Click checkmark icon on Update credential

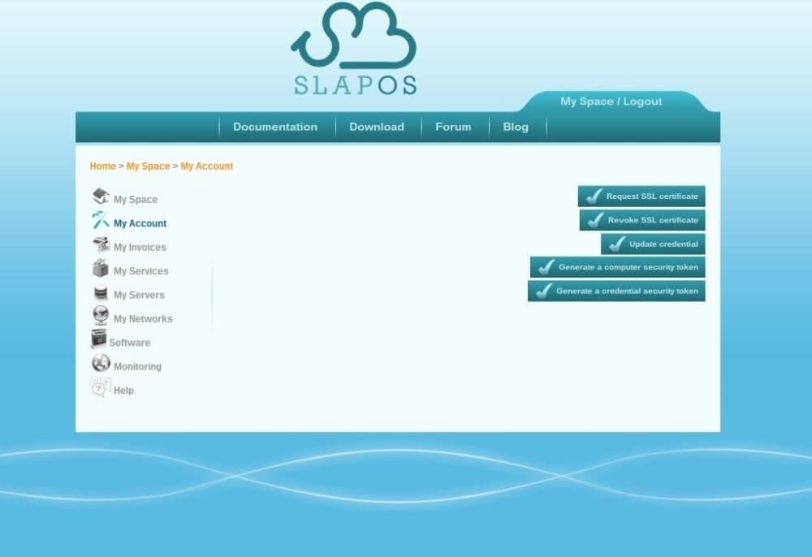click(x=617, y=244)
